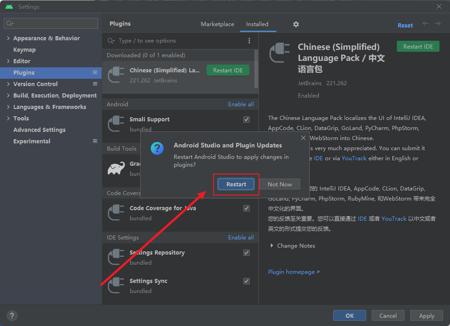The height and width of the screenshot is (326, 450).
Task: Open the YouTrack link in English description
Action: point(354,158)
